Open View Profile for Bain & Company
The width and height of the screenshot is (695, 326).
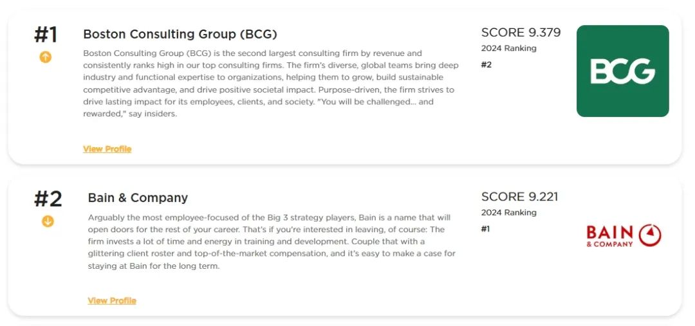112,301
